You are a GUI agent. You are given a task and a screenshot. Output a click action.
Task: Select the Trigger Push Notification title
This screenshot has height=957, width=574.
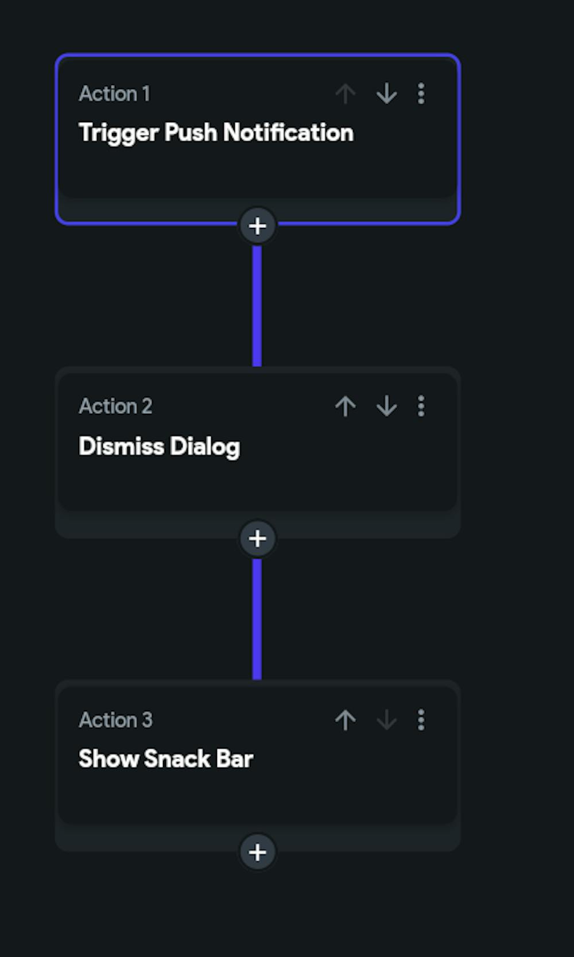pyautogui.click(x=216, y=133)
